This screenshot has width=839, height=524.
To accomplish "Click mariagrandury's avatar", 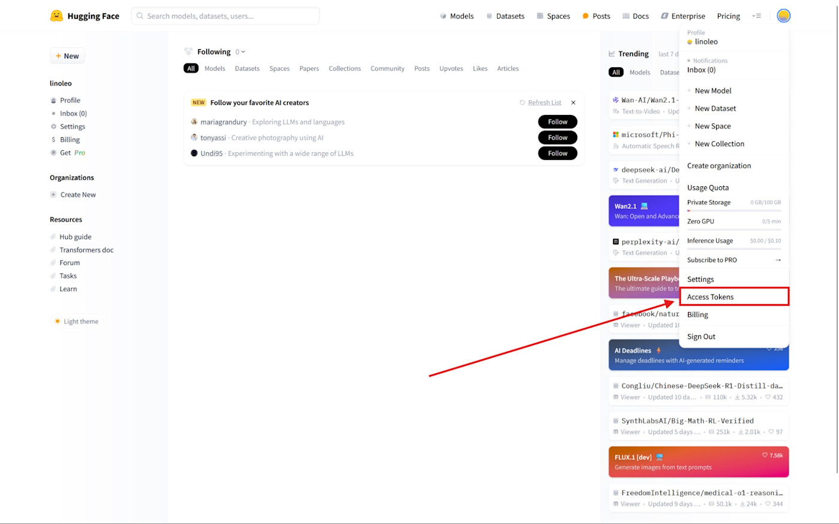I will click(x=194, y=122).
